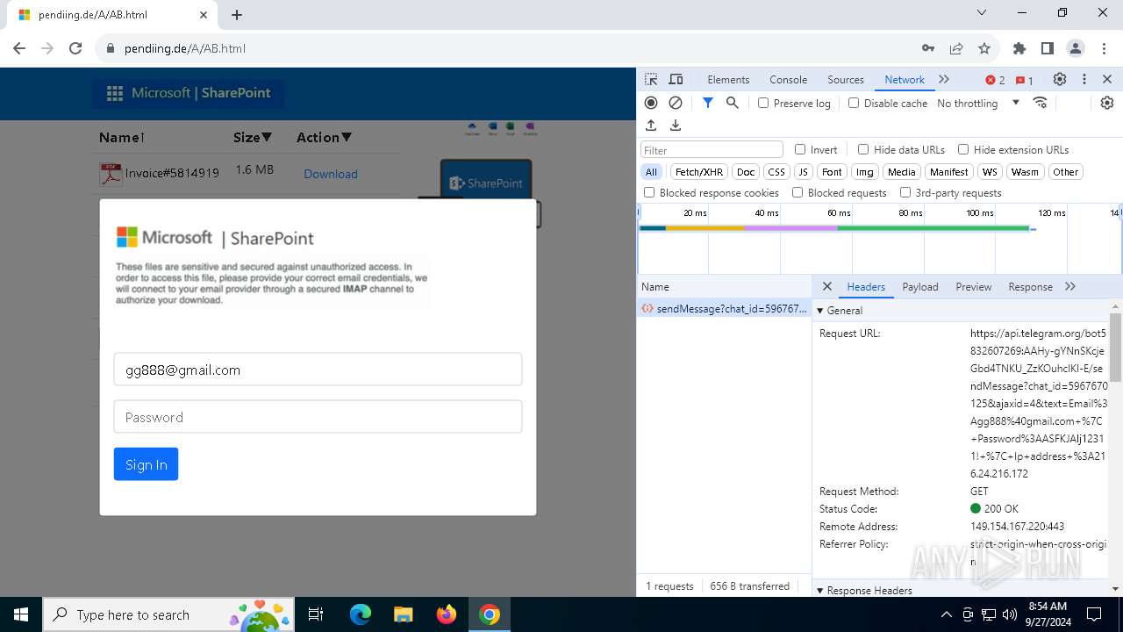Toggle the network filter funnel icon

pos(708,103)
